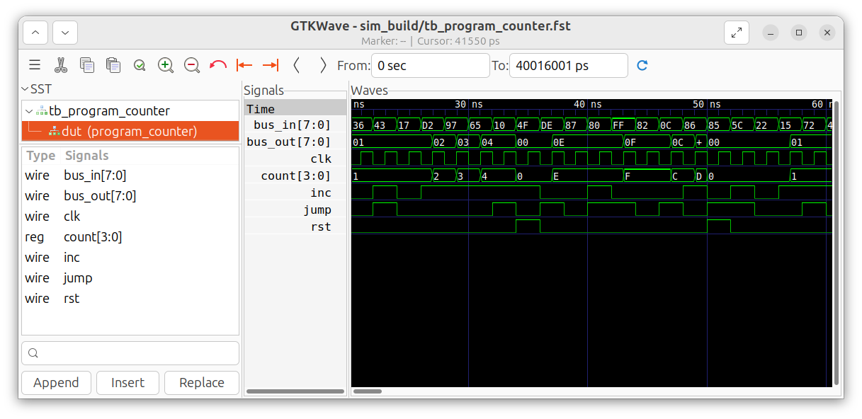
Task: Open the hamburger main menu
Action: tap(34, 65)
